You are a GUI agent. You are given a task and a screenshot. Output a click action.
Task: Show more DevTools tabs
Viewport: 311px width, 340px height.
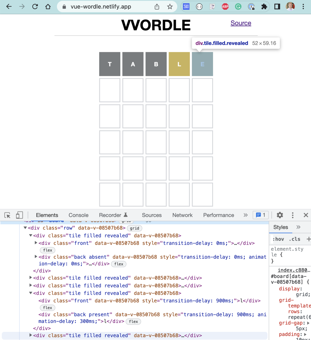tap(246, 215)
